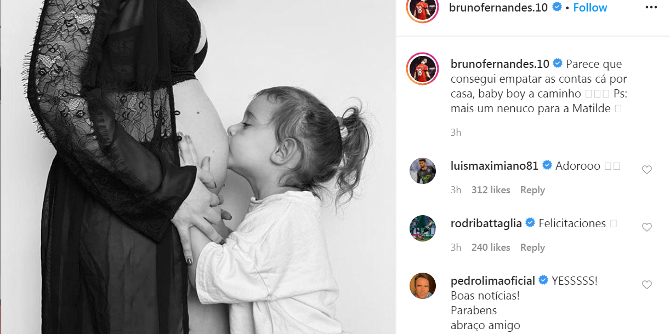Open the three-dots more options menu
The image size is (670, 334).
[x=651, y=8]
